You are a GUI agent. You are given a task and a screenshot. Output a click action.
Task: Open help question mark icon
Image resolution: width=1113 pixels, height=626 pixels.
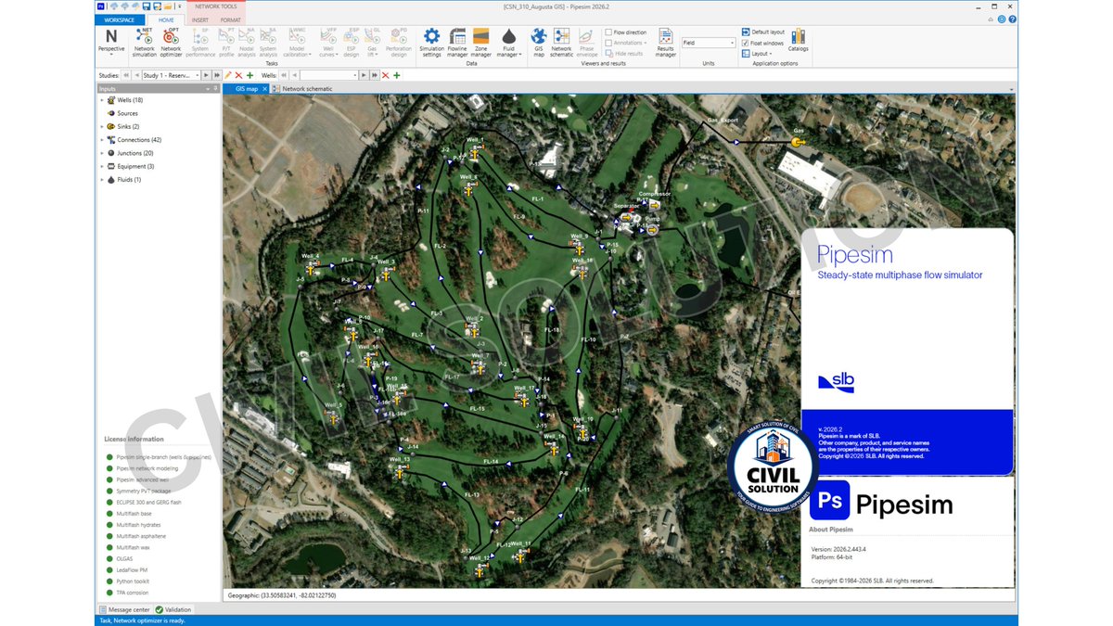(x=1013, y=19)
